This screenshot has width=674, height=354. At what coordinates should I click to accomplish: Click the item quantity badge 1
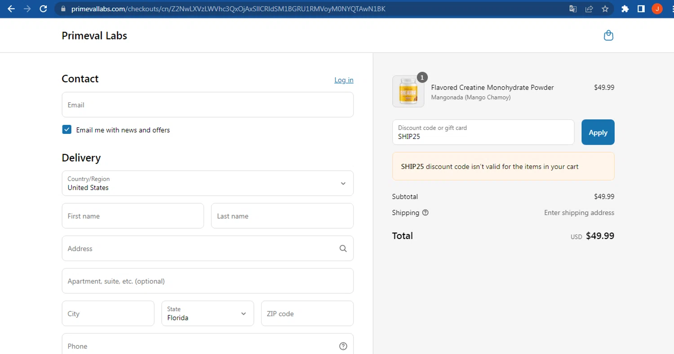tap(422, 77)
